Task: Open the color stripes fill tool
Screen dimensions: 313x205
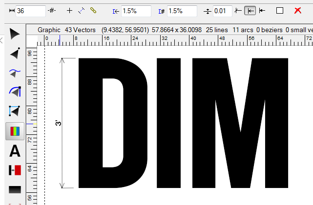Action: [x=15, y=131]
